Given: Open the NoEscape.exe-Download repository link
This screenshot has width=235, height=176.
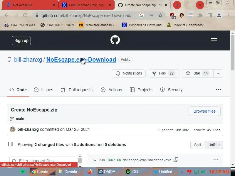Looking at the screenshot, I should pos(81,60).
